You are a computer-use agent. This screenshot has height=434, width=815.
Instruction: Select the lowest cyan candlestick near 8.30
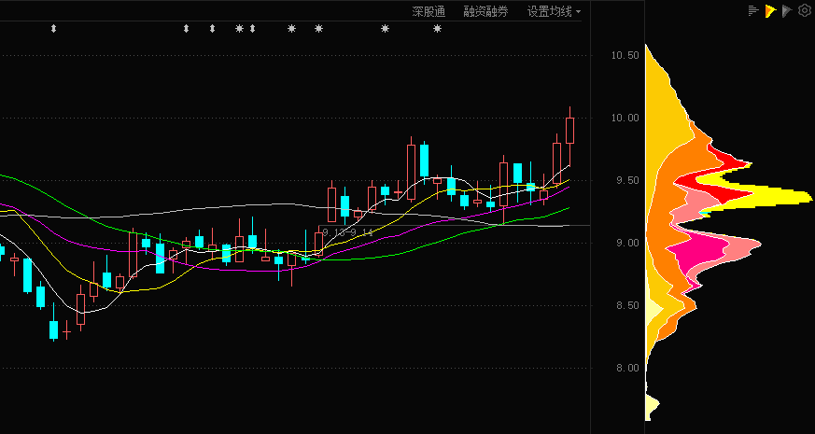point(53,329)
